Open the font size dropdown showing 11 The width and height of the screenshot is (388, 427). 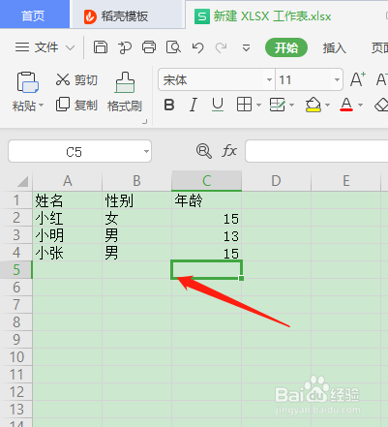[337, 79]
